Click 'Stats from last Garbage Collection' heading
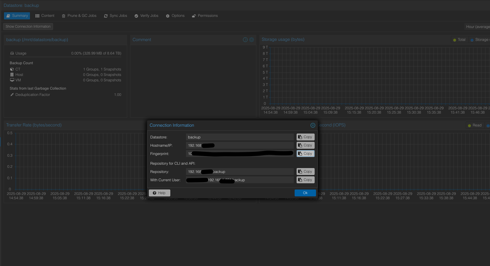The image size is (490, 266). pyautogui.click(x=38, y=88)
